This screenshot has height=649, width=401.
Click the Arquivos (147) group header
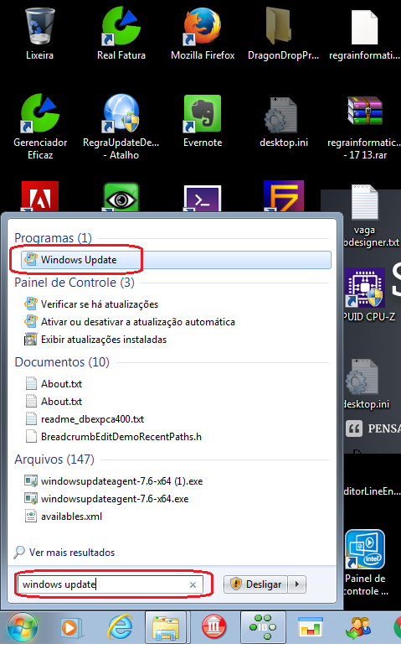54,459
